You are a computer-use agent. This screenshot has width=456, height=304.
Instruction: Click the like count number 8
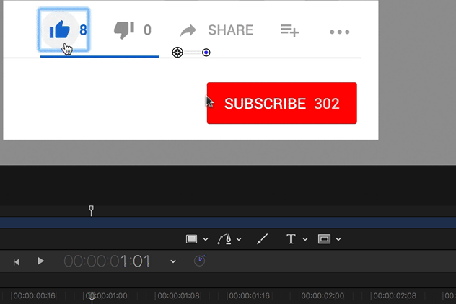tap(83, 30)
